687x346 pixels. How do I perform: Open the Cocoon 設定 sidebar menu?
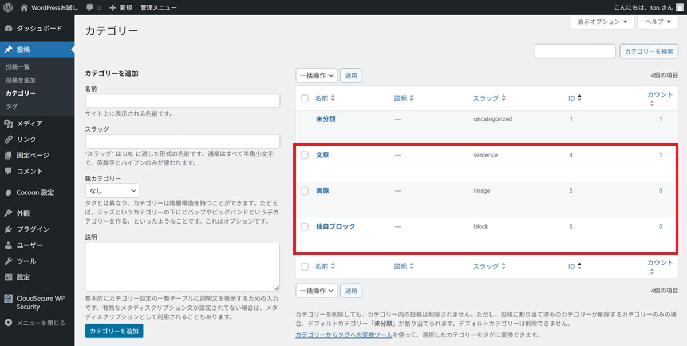[x=34, y=193]
